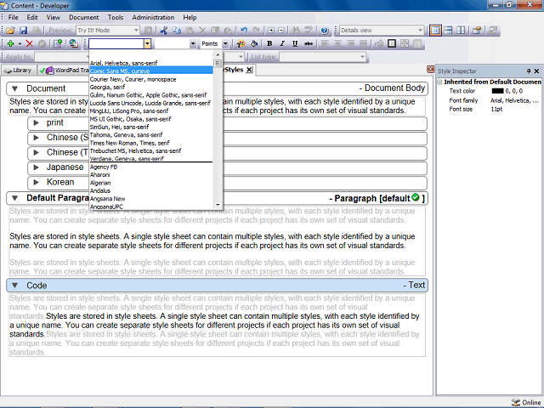Expand the Korean style

(x=36, y=183)
